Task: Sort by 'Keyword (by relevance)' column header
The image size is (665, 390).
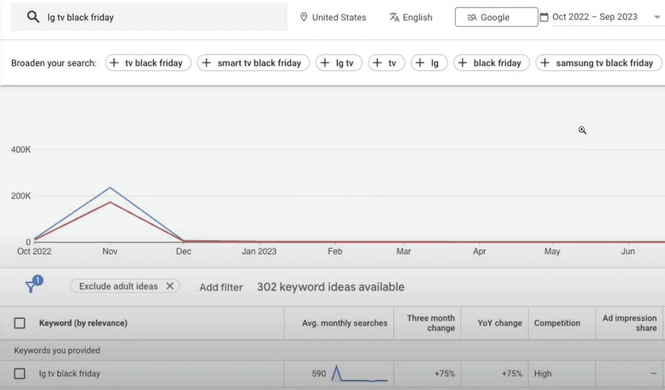Action: click(x=83, y=323)
